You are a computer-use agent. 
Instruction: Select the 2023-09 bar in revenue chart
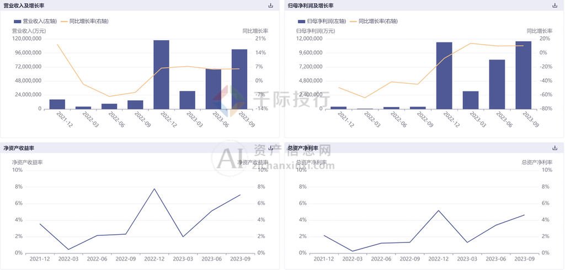tap(239, 79)
